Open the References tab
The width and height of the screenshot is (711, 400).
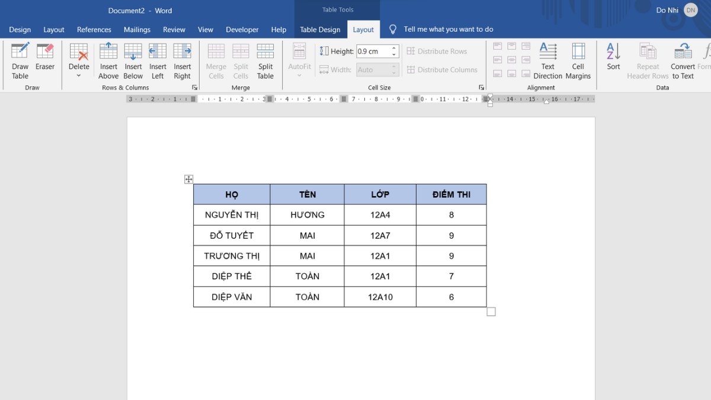(94, 30)
